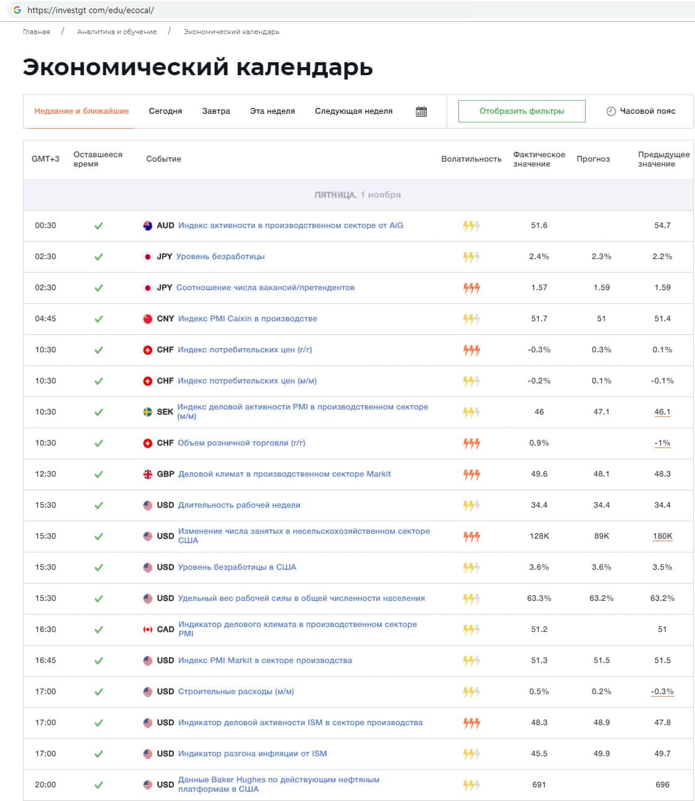Viewport: 695px width, 801px height.
Task: Switch to the Сегодня tab
Action: [x=165, y=111]
